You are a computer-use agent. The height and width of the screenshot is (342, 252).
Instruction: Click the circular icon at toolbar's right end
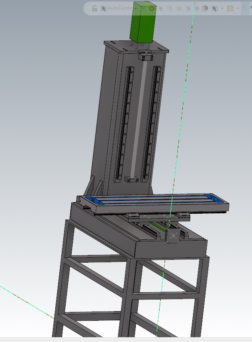[x=244, y=8]
